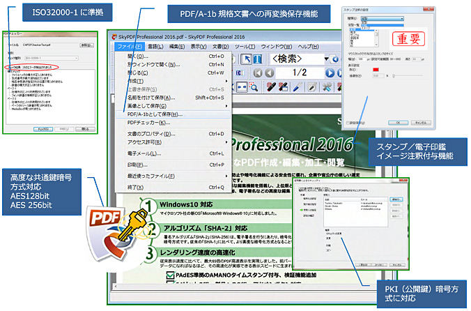This screenshot has width=471, height=311.
Task: Click キャンセル in the stamp settings dialog
Action: (x=421, y=123)
